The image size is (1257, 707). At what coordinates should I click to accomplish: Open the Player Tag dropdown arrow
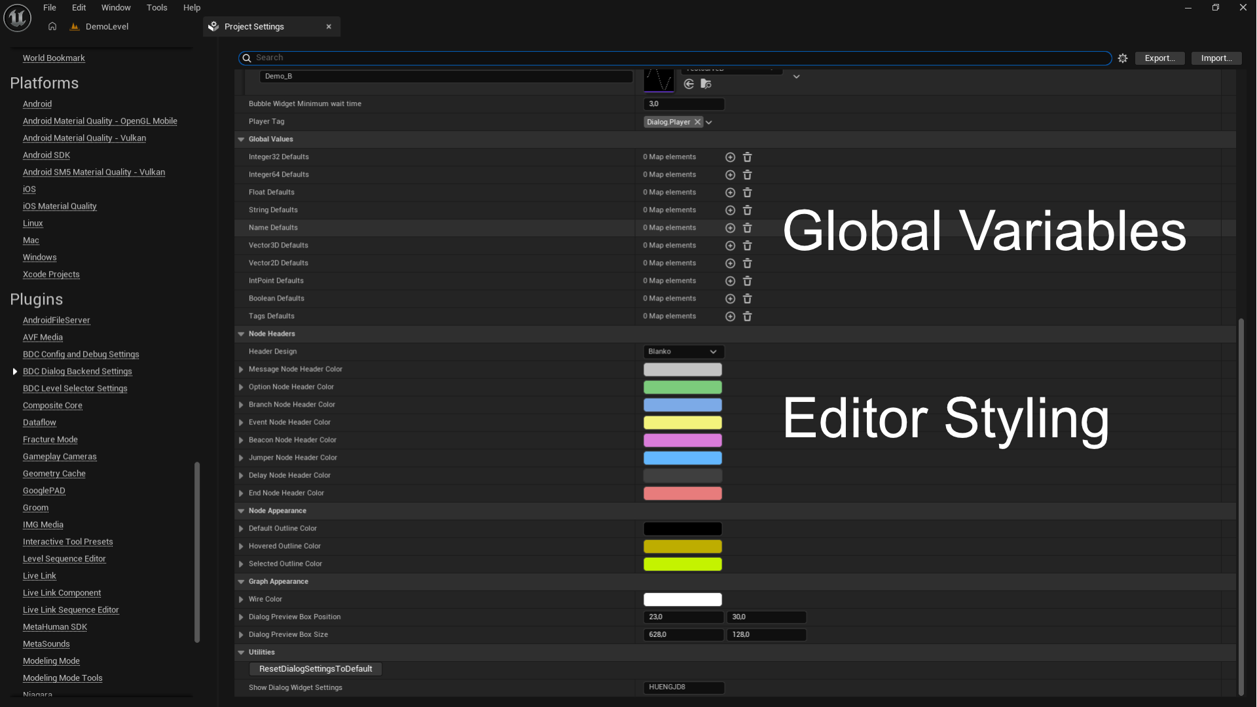(709, 122)
